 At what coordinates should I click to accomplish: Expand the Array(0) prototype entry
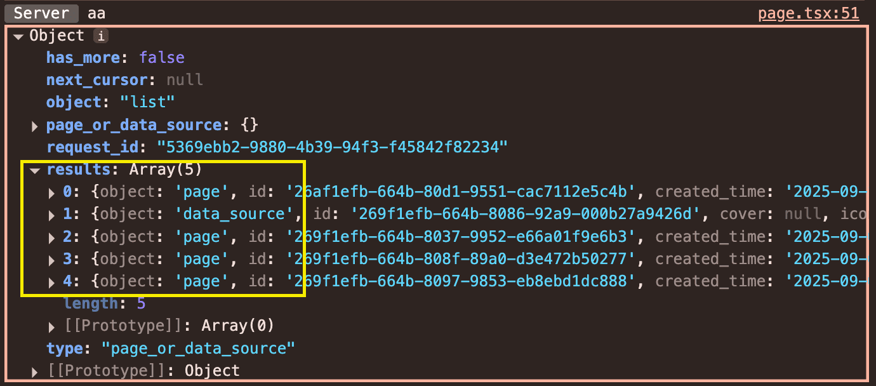pos(52,326)
